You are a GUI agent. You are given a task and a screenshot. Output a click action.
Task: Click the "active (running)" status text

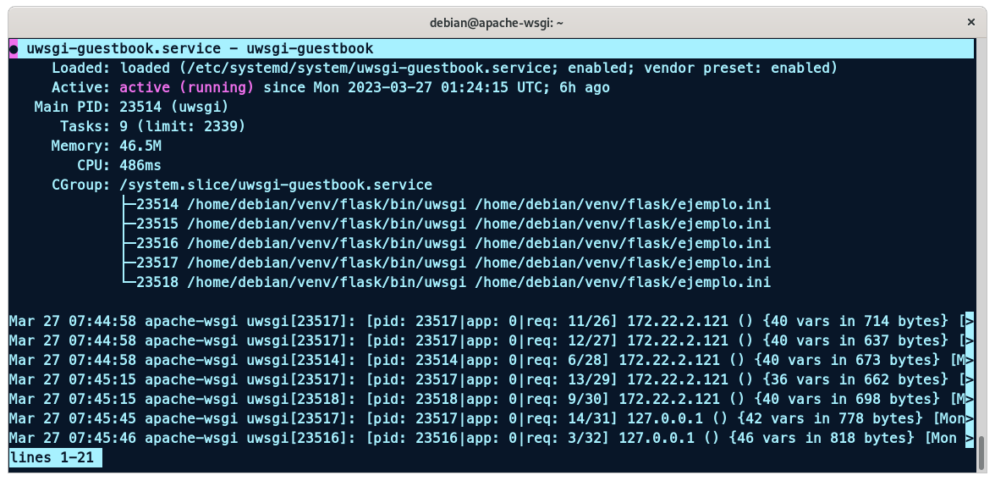pos(187,87)
